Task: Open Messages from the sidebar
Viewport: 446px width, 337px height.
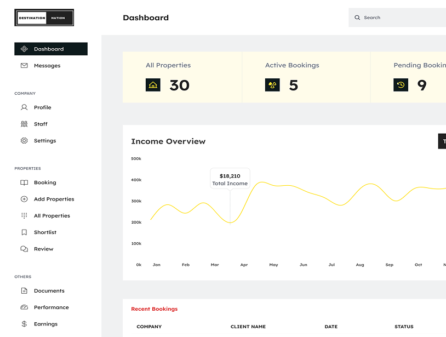Action: tap(47, 66)
